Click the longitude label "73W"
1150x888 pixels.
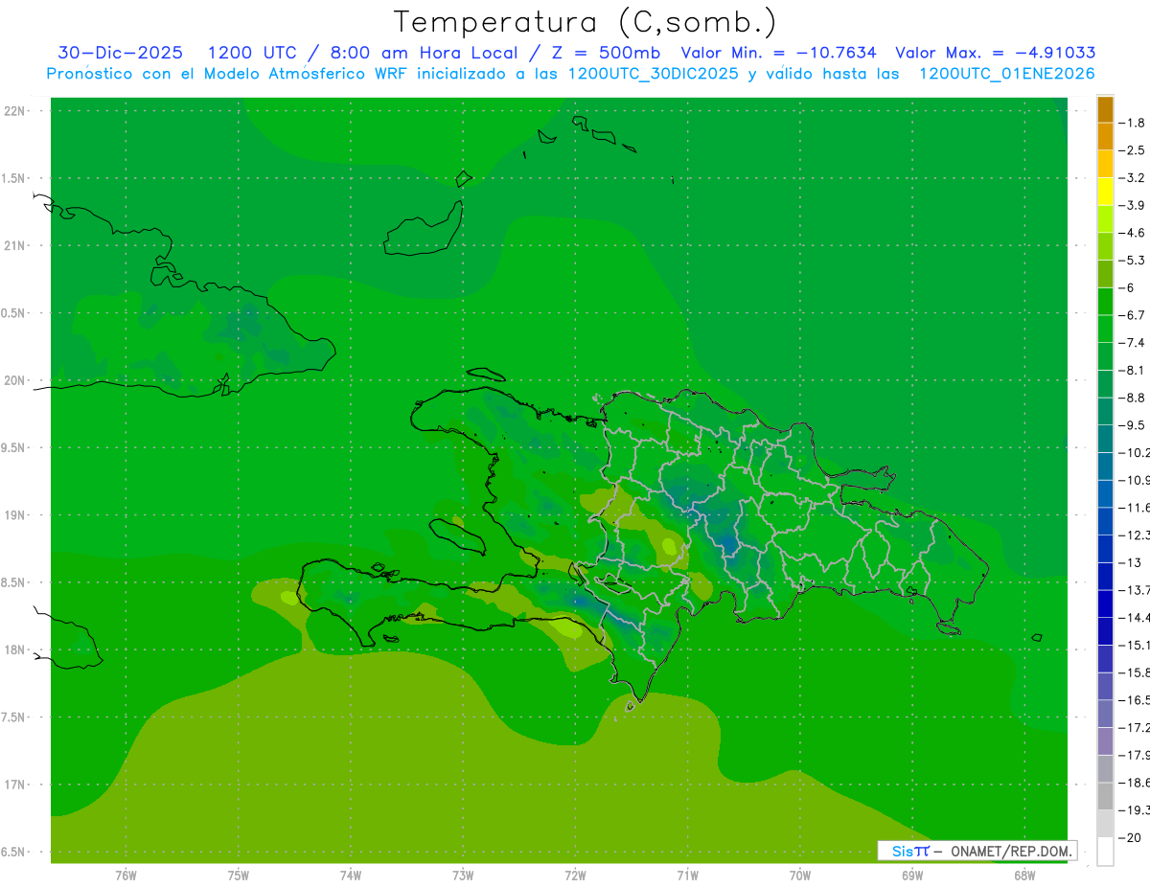tap(463, 876)
